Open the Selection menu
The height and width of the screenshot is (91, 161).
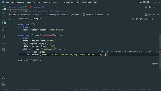pos(21,2)
